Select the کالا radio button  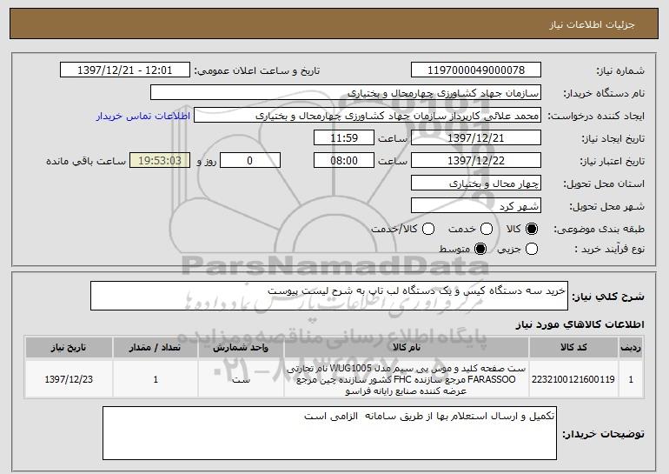(531, 230)
